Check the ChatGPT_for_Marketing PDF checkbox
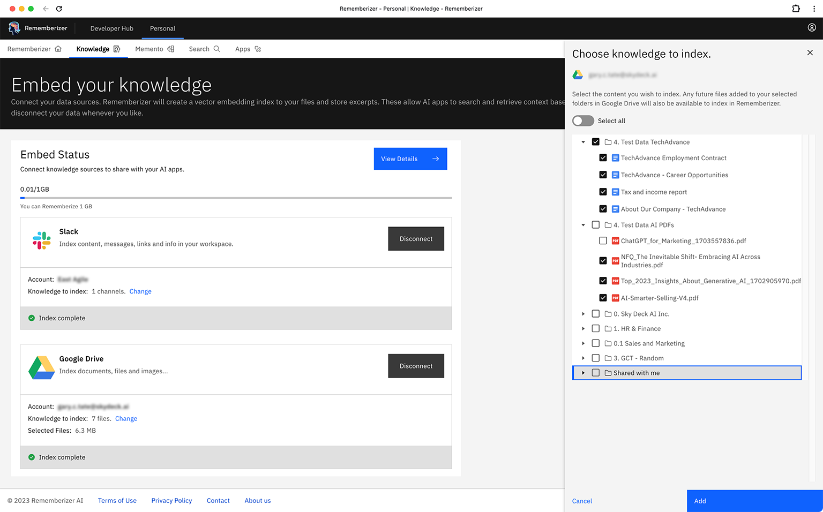823x512 pixels. coord(603,241)
